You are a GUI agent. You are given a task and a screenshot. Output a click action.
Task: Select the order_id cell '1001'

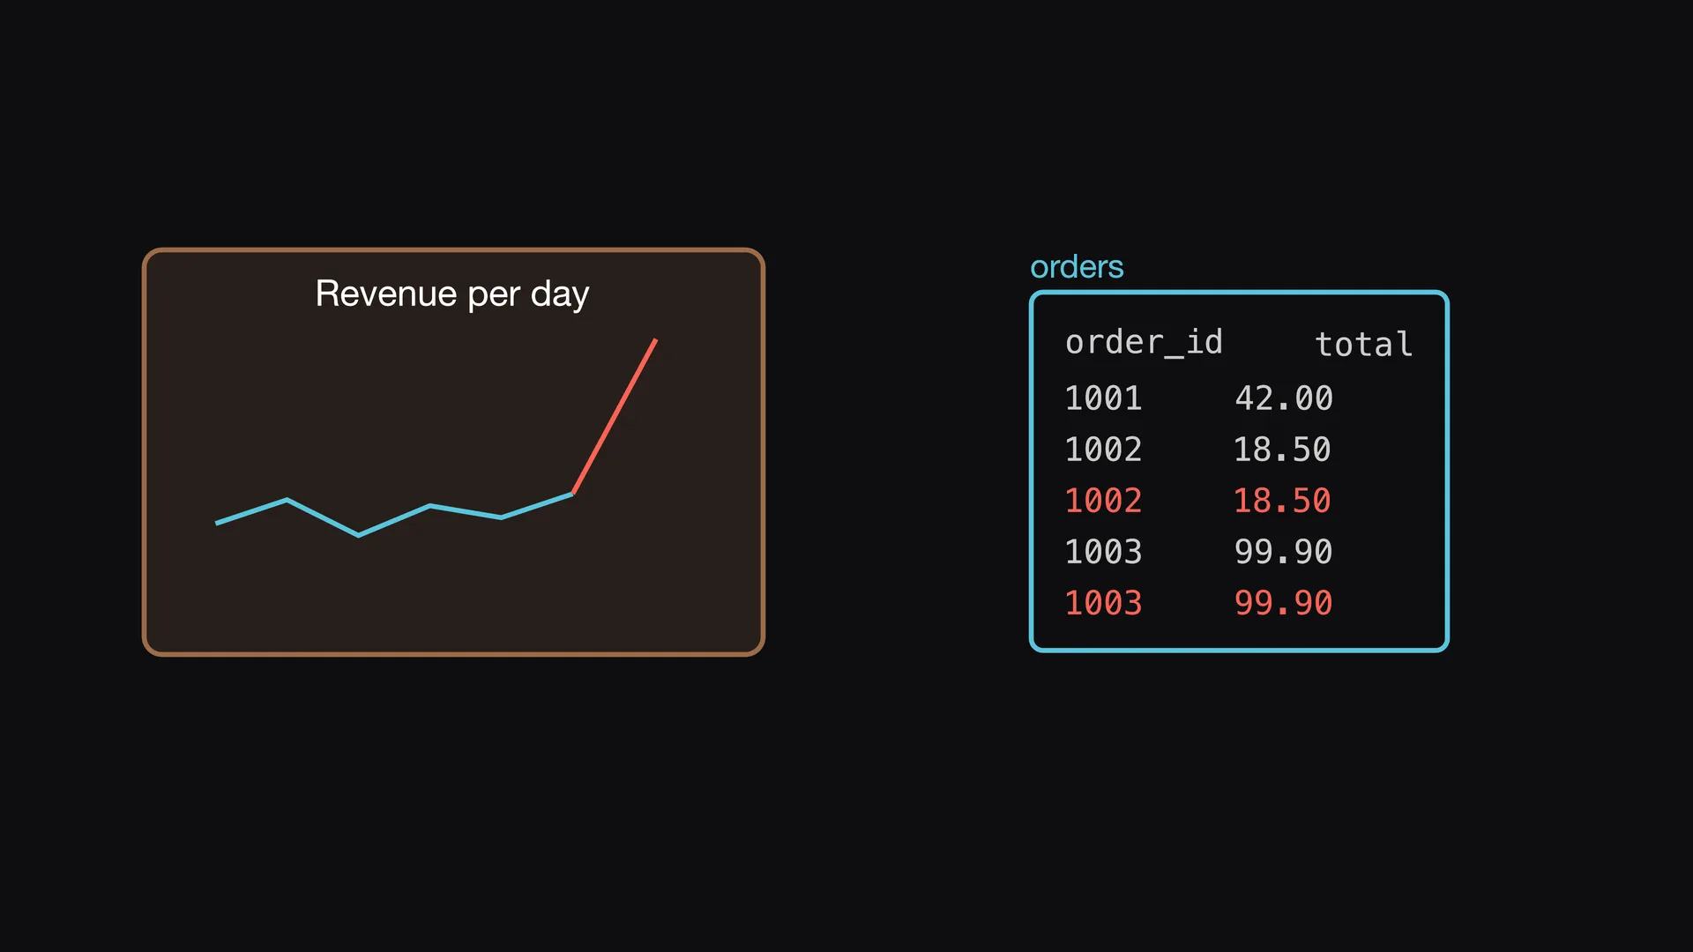tap(1103, 398)
